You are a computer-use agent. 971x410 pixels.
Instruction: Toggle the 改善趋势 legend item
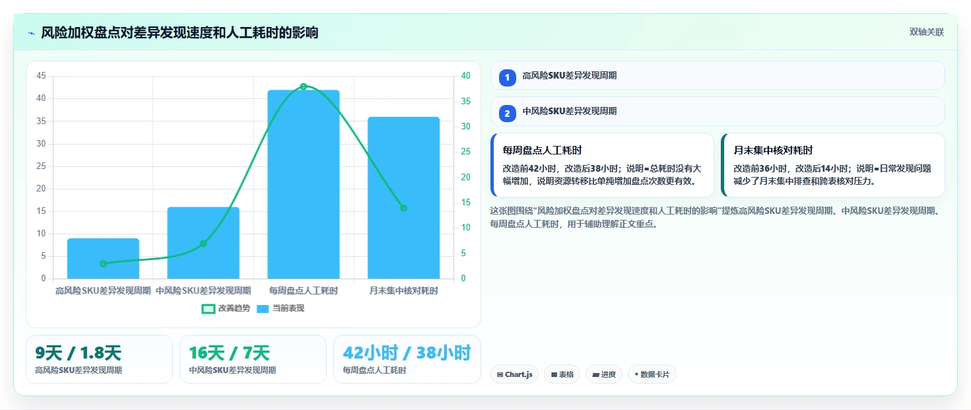pos(226,308)
